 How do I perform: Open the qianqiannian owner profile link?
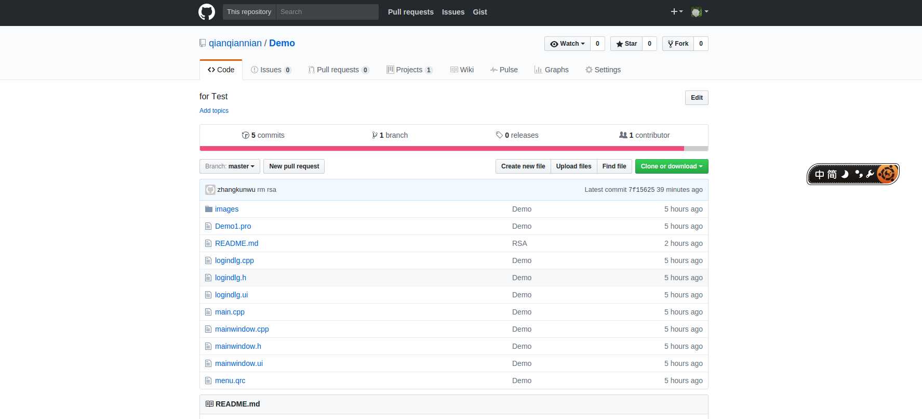pyautogui.click(x=235, y=43)
